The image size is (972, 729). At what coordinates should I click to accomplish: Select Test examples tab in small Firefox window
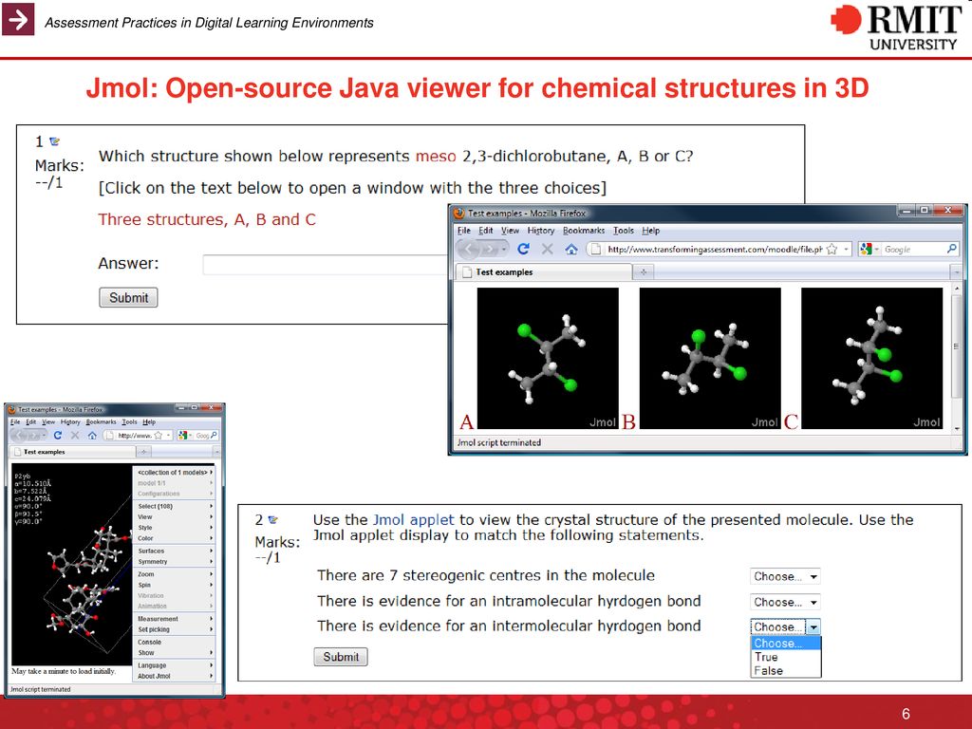[72, 452]
